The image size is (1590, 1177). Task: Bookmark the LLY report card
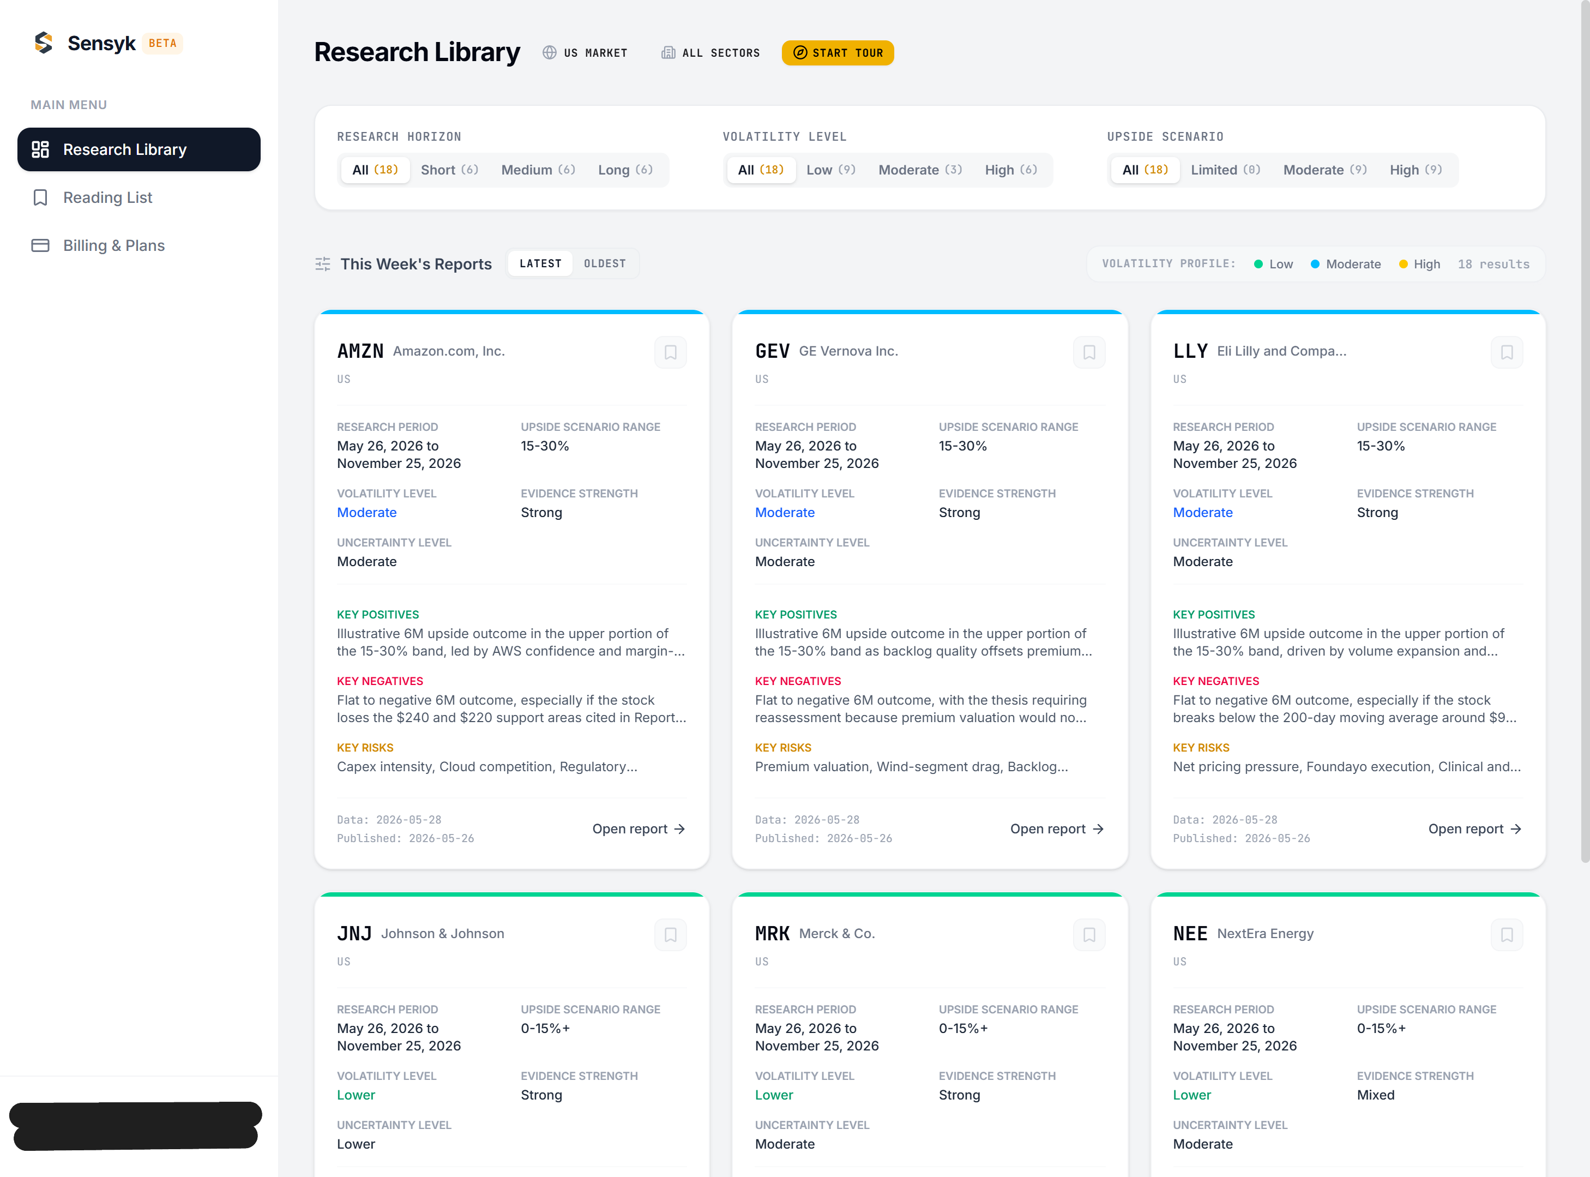pos(1507,352)
